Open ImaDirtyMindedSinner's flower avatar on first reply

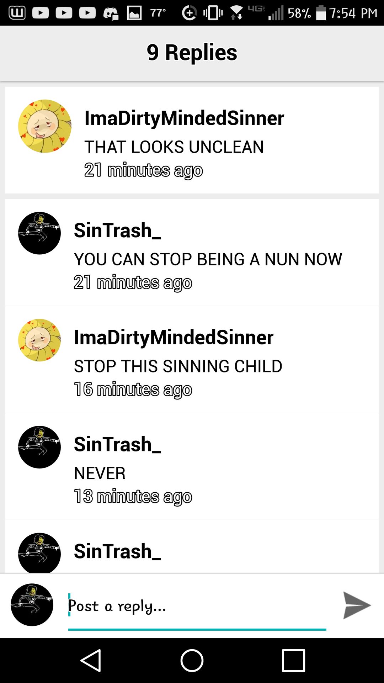pyautogui.click(x=45, y=126)
